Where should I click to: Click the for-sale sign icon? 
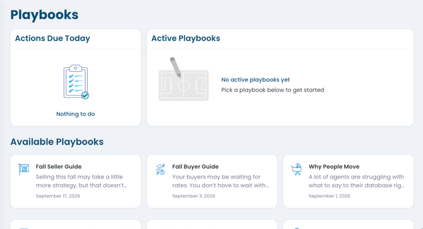24,169
